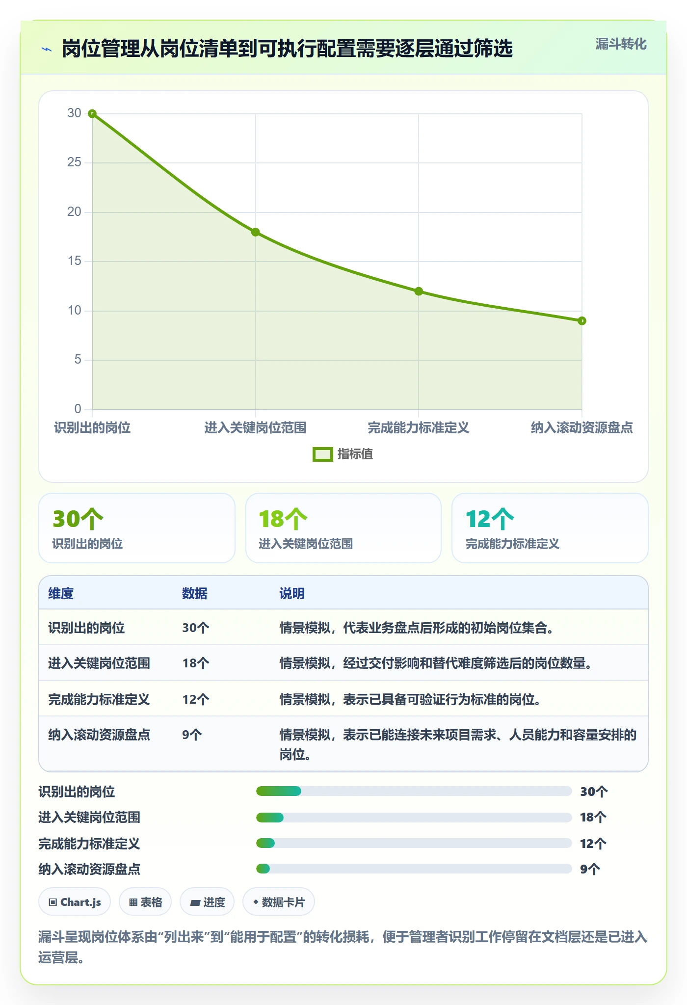
Task: Click the x-axis label 识别出的岗位
Action: pyautogui.click(x=92, y=427)
